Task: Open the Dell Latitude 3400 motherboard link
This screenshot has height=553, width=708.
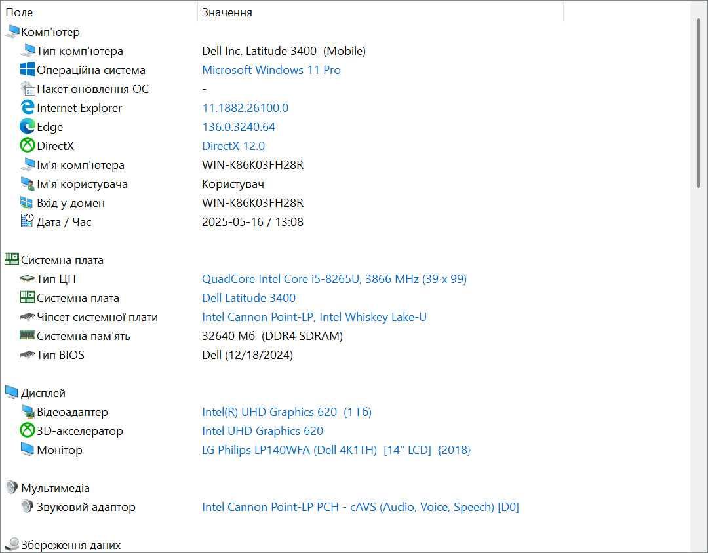Action: pos(249,298)
